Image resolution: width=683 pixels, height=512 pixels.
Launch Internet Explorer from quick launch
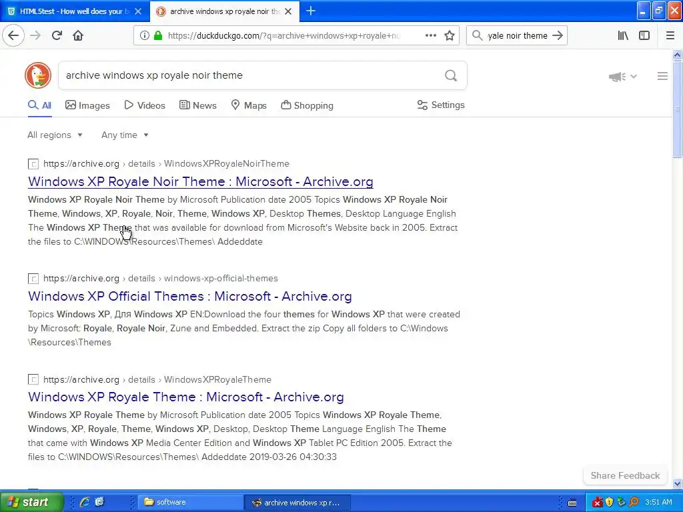(x=85, y=502)
